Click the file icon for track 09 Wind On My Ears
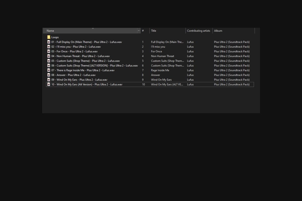The image size is (302, 201). (x=49, y=80)
